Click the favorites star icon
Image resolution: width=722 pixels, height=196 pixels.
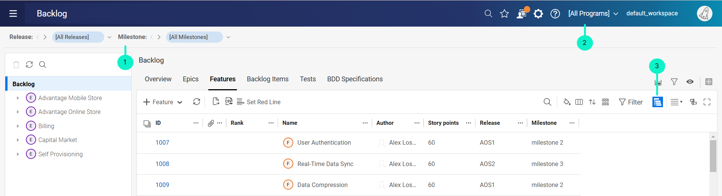pyautogui.click(x=504, y=14)
